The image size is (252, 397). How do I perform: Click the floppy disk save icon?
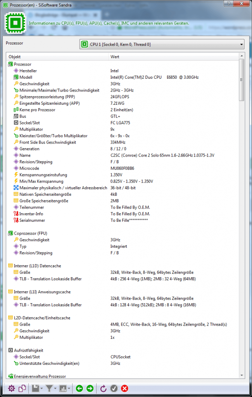tap(36, 388)
